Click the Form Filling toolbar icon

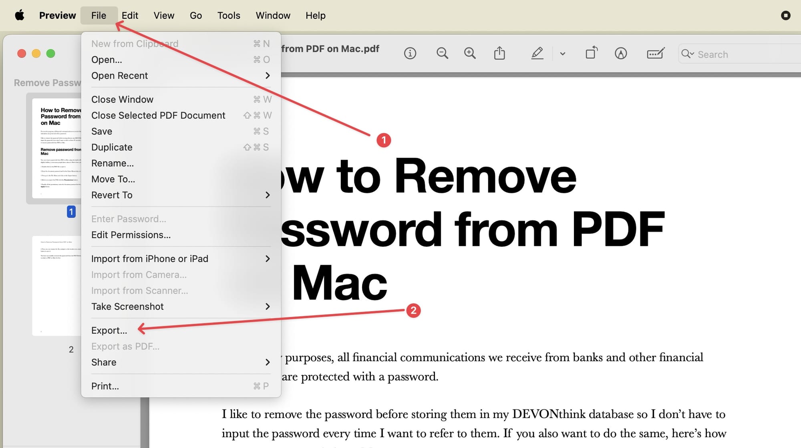tap(656, 53)
